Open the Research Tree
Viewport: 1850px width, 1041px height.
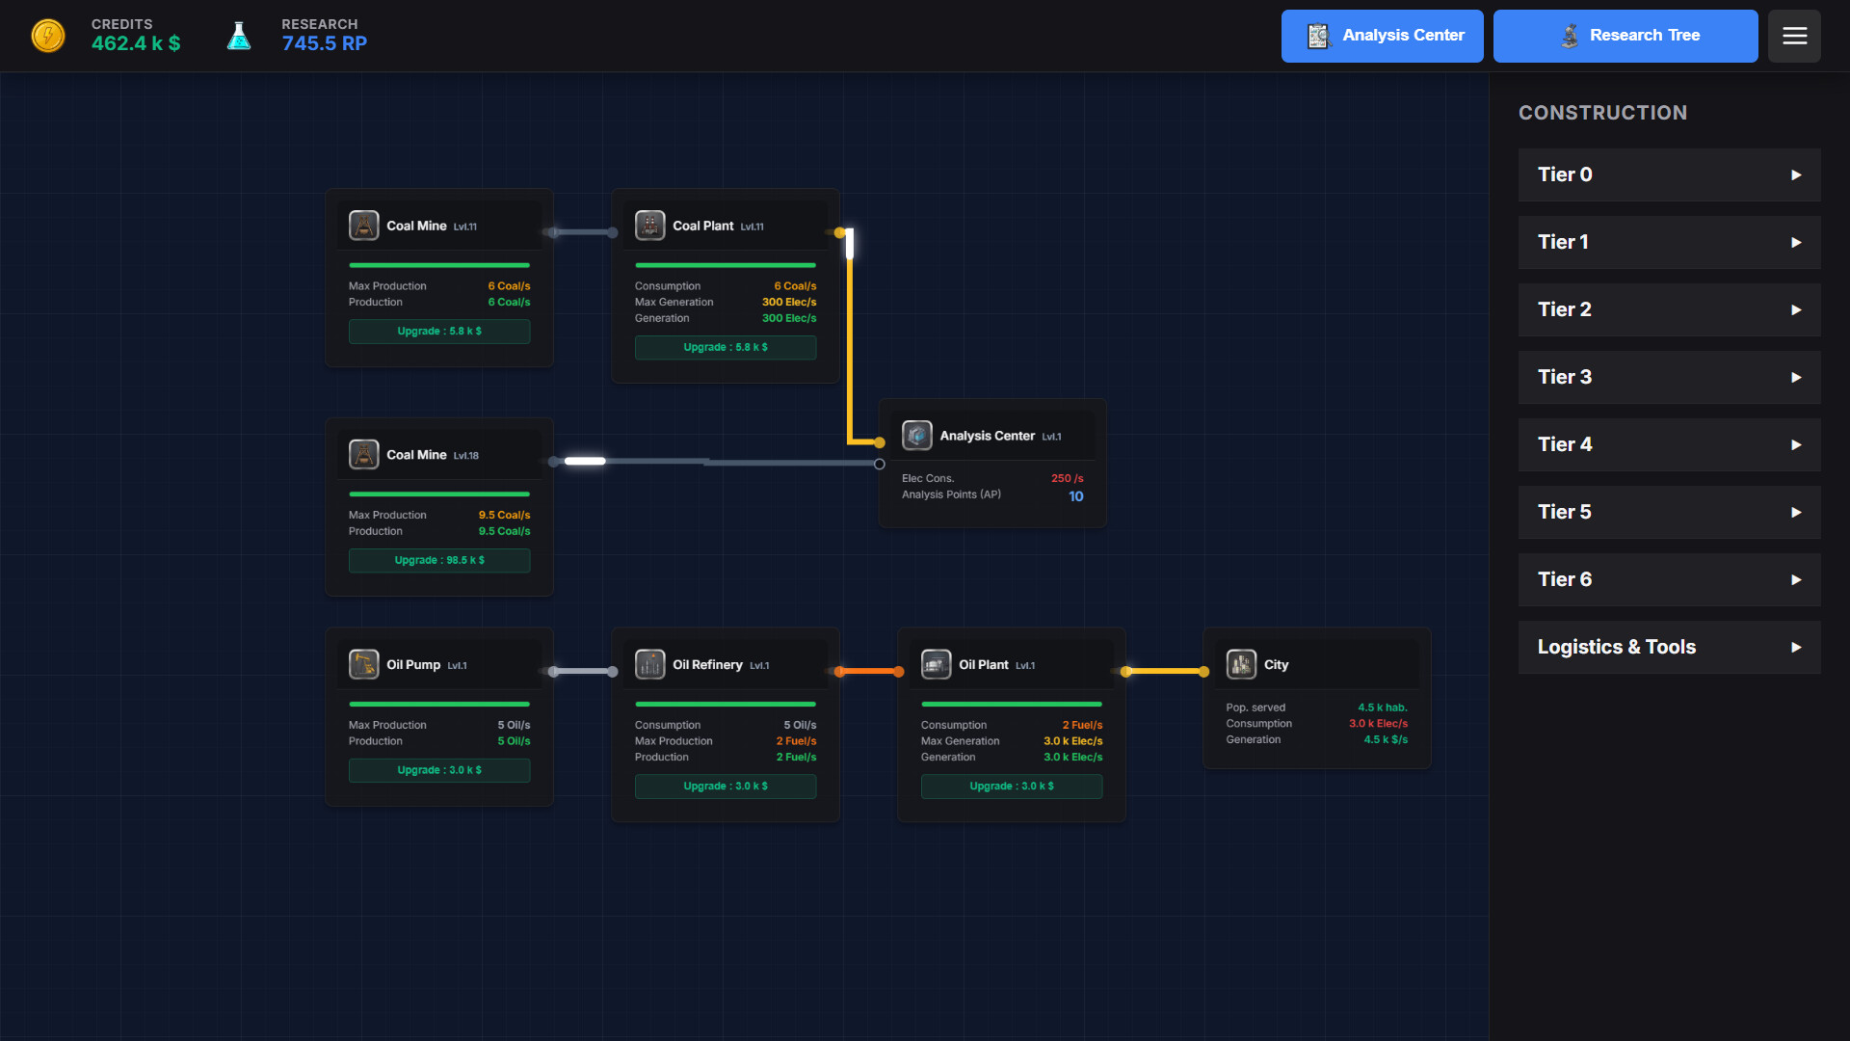coord(1625,36)
